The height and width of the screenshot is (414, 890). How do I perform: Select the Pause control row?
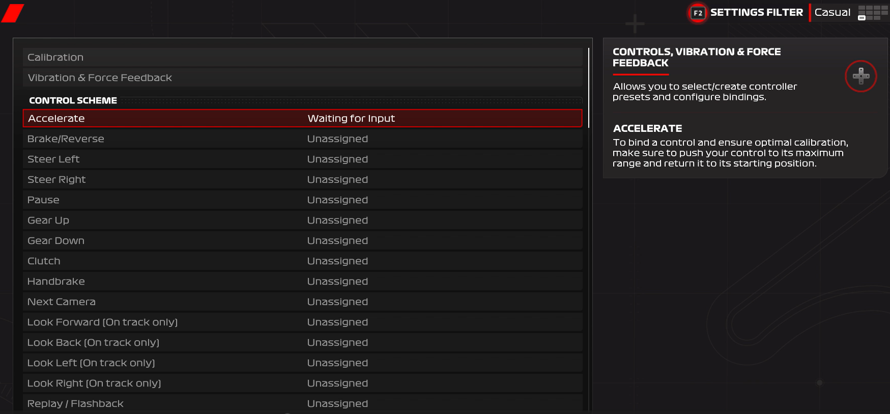click(x=302, y=200)
